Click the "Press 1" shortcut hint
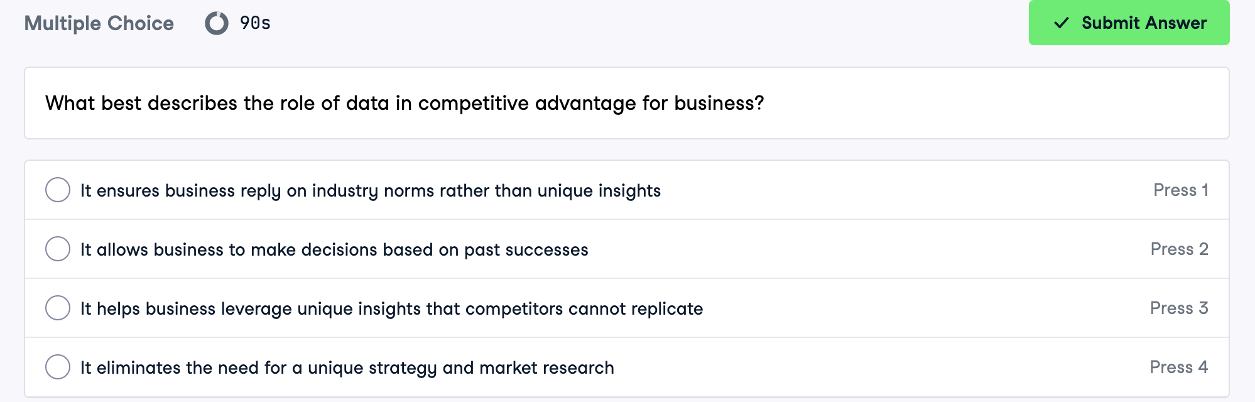Viewport: 1255px width, 402px height. coord(1180,190)
